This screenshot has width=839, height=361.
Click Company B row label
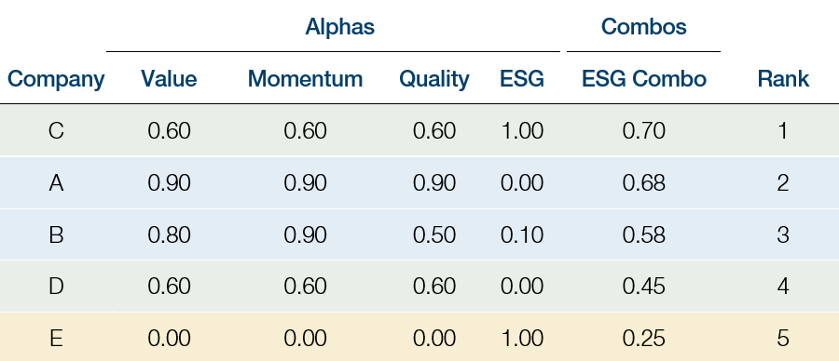click(x=56, y=235)
